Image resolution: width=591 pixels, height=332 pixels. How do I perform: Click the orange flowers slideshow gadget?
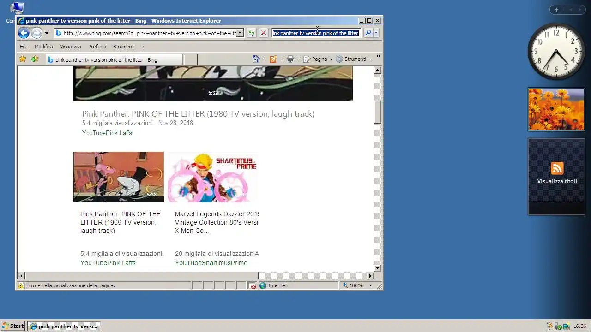(556, 110)
